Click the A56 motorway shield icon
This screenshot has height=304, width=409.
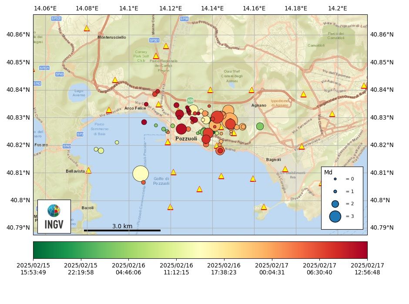[x=190, y=99]
